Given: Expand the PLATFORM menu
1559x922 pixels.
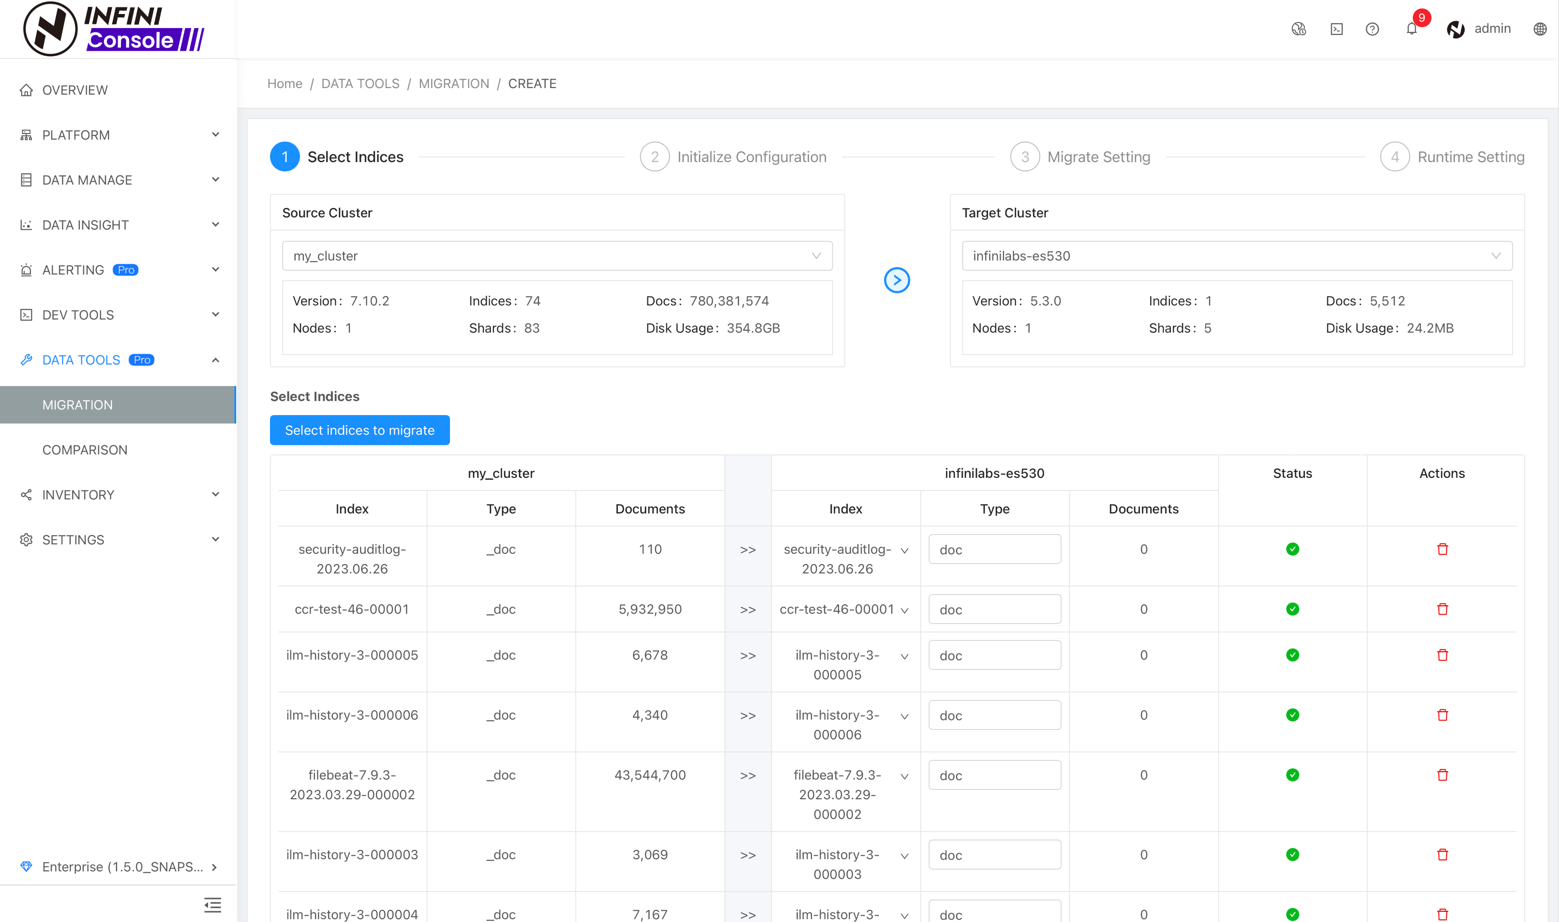Looking at the screenshot, I should click(x=118, y=135).
